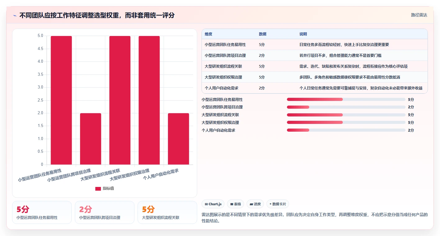This screenshot has height=236, width=440.
Task: Click x-axis label 个人用户自动化需求
Action: (161, 175)
